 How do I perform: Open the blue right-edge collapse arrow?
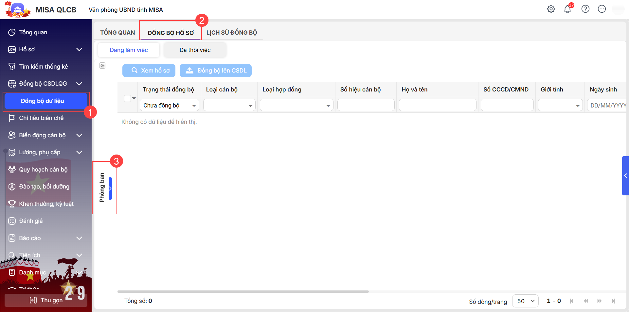625,176
